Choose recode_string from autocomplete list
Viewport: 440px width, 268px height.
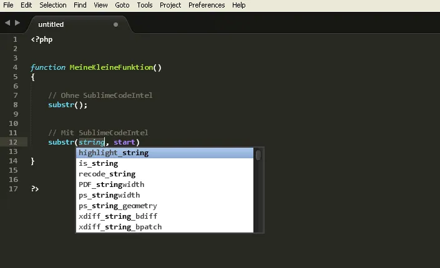pos(165,174)
